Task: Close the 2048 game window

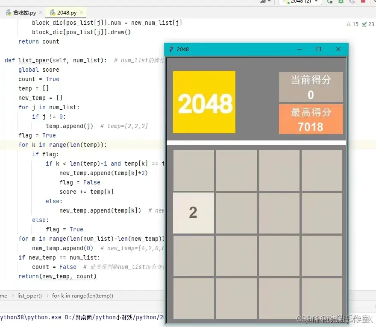Action: [x=338, y=49]
